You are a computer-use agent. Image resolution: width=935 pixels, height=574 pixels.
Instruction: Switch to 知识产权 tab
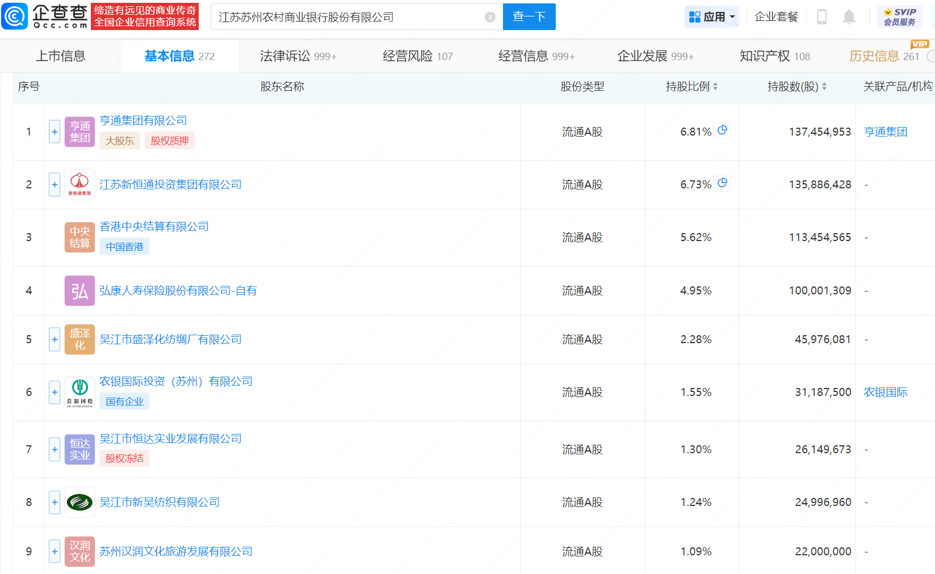click(x=775, y=56)
